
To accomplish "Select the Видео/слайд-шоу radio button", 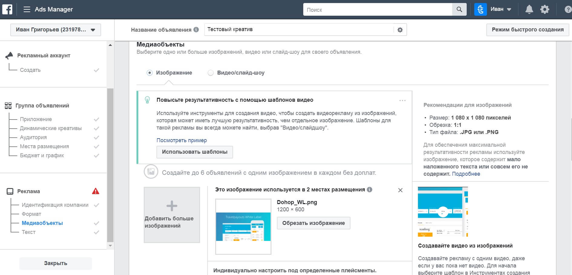I will [x=211, y=73].
